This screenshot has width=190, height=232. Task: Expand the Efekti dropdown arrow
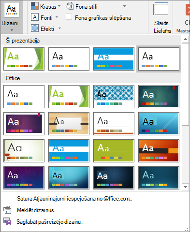point(59,28)
